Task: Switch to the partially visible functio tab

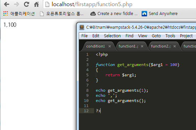Action: pos(190,46)
